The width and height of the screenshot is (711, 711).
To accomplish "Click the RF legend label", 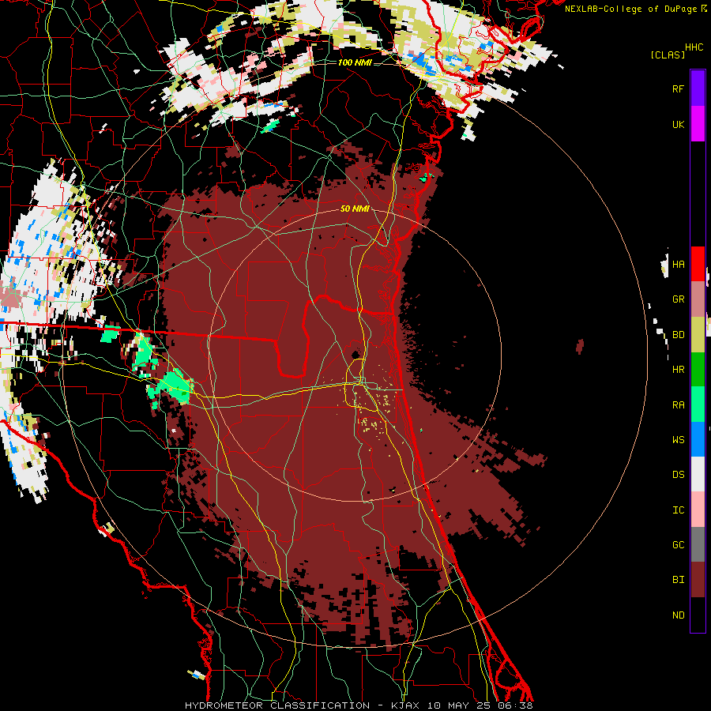I will pyautogui.click(x=678, y=88).
